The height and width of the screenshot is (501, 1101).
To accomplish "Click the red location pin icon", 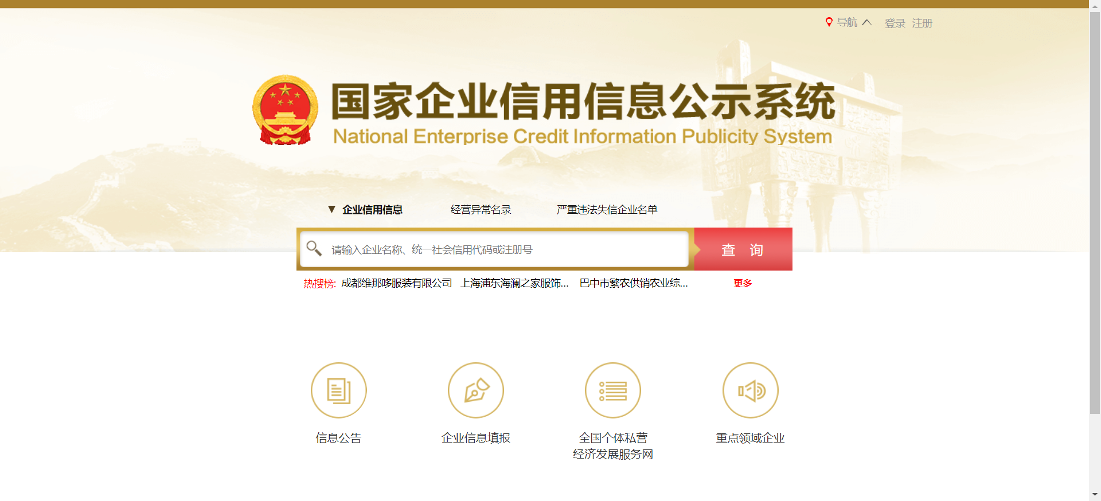I will click(829, 22).
